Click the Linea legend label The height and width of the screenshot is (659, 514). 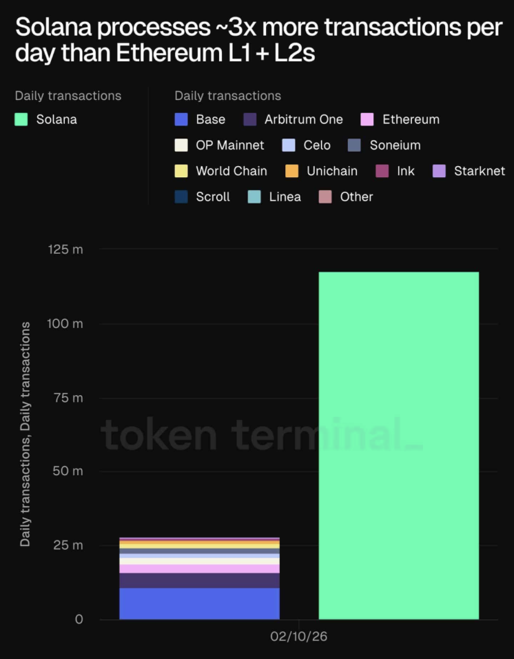[x=285, y=197]
